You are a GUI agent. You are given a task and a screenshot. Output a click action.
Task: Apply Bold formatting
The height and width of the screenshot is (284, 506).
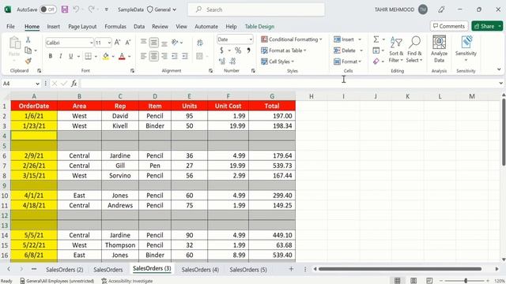[x=51, y=56]
